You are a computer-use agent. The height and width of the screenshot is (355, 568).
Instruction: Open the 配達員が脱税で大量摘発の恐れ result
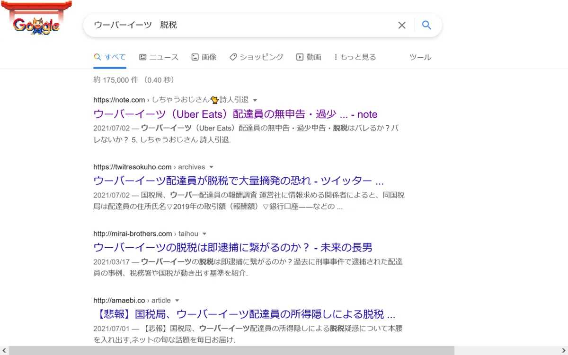tap(239, 181)
